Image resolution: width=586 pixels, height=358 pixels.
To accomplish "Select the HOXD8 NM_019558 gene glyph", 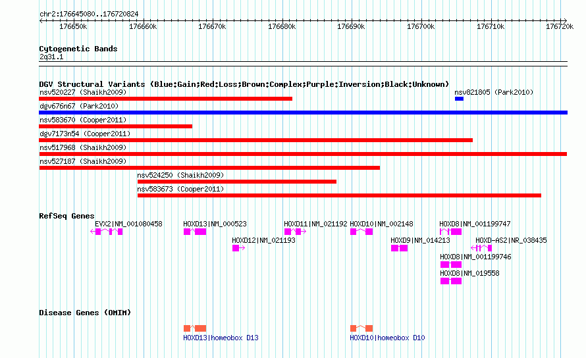I will click(x=451, y=281).
